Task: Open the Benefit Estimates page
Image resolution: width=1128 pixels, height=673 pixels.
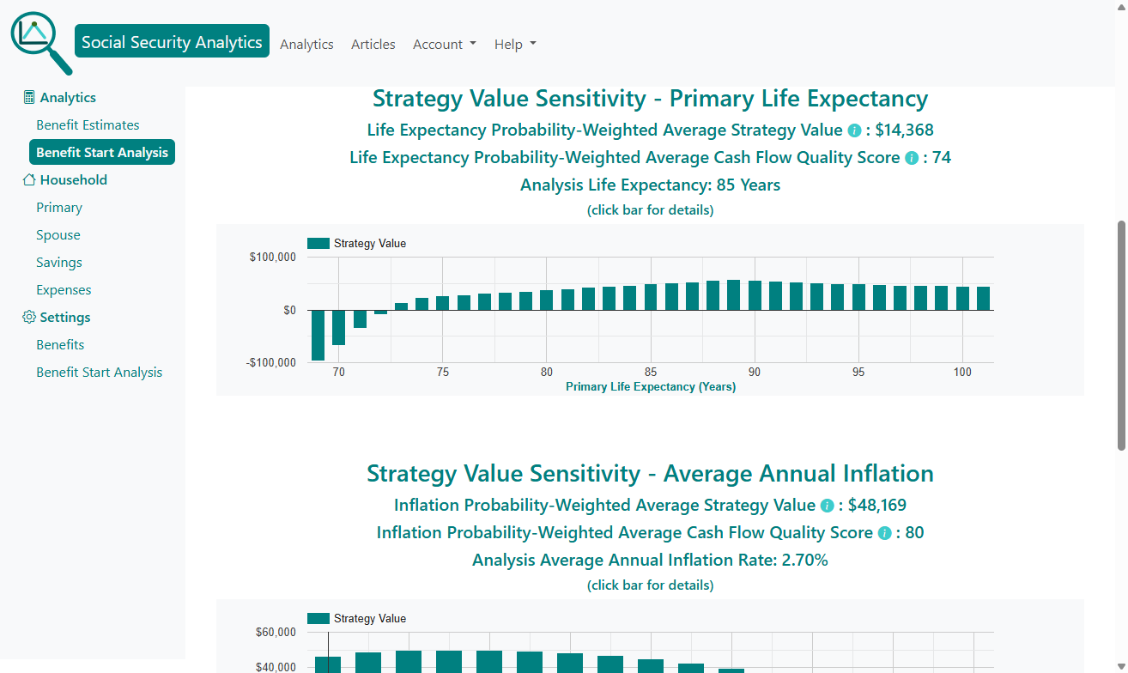Action: pyautogui.click(x=88, y=124)
